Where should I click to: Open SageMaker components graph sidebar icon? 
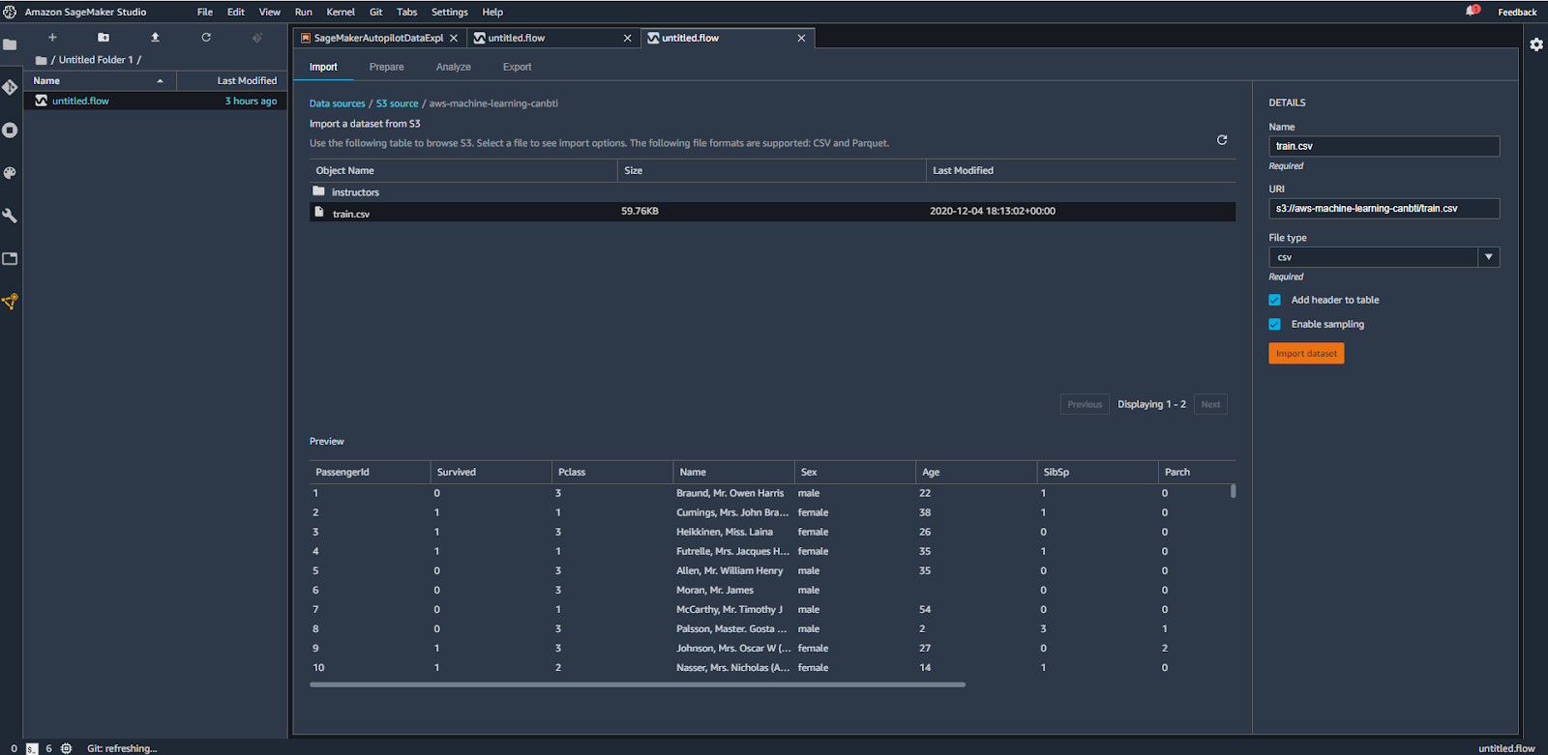[x=10, y=302]
